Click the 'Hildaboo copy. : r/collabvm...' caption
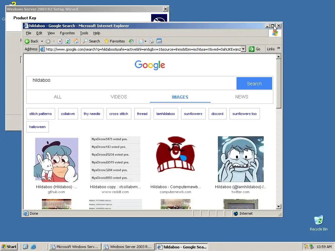 point(115,187)
